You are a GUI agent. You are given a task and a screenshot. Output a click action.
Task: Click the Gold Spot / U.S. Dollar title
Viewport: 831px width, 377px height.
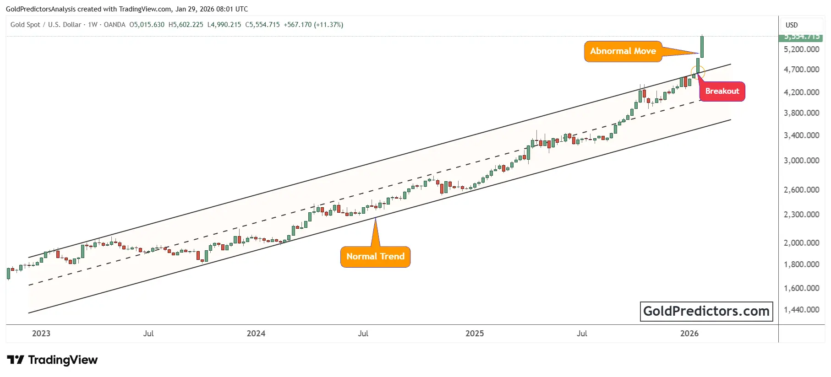(46, 25)
